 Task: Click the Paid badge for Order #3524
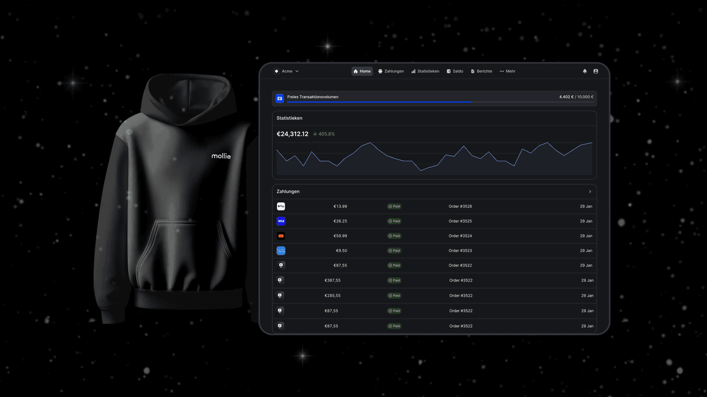(x=394, y=236)
